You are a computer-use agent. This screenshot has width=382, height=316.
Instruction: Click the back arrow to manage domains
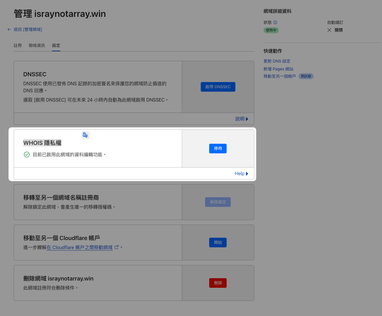click(9, 29)
